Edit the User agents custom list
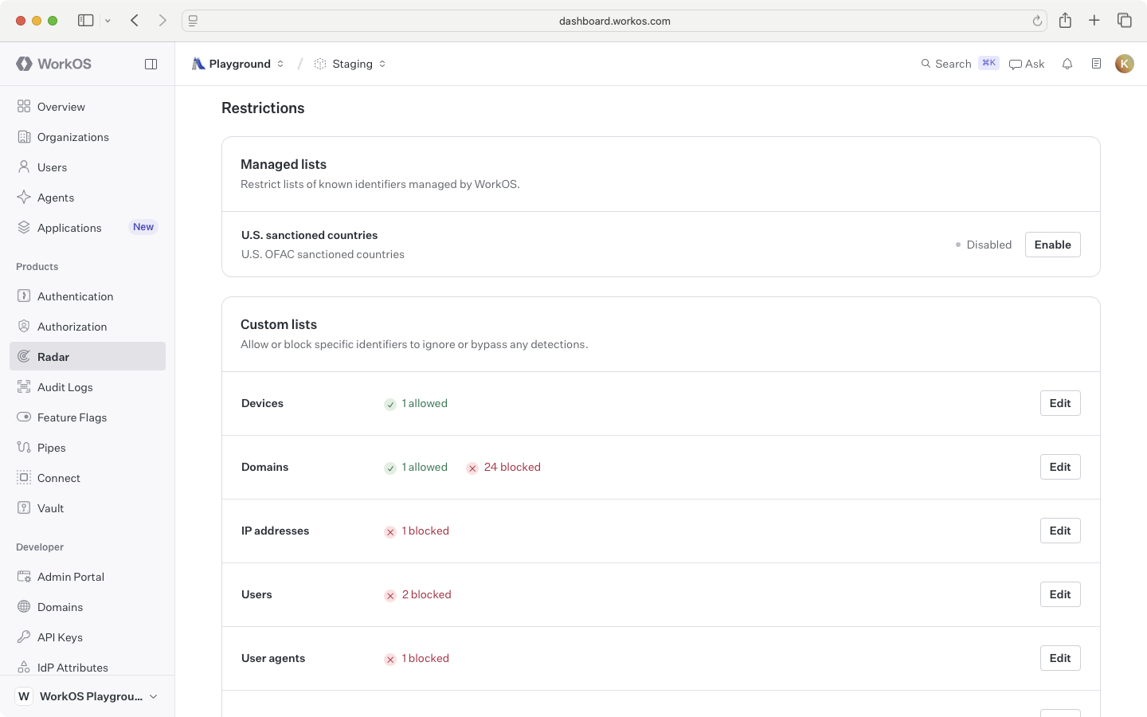Image resolution: width=1147 pixels, height=717 pixels. pos(1060,658)
